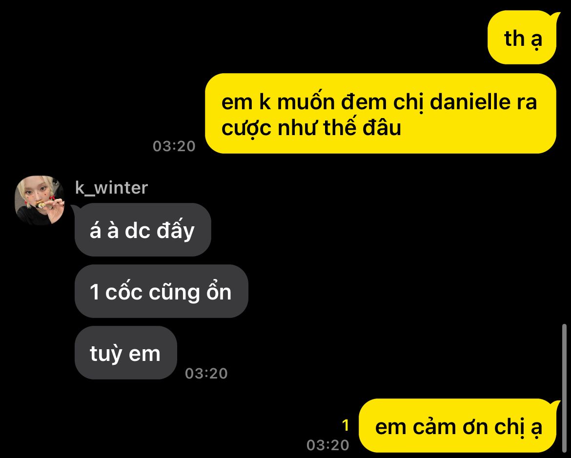The width and height of the screenshot is (571, 458).
Task: Click the word 'muốn' in long message
Action: coord(306,101)
